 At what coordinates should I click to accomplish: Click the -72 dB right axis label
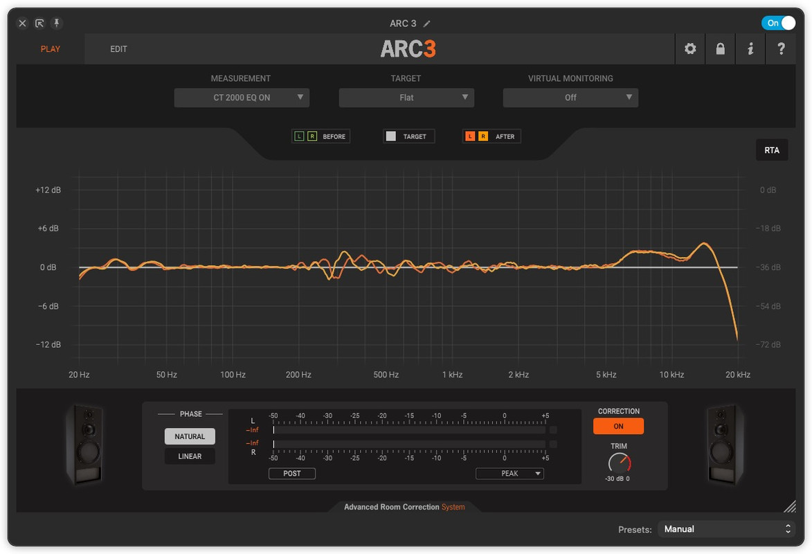point(768,344)
